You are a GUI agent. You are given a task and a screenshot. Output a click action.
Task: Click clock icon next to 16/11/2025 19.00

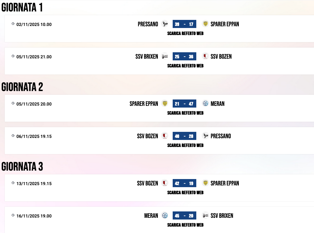[13, 215]
